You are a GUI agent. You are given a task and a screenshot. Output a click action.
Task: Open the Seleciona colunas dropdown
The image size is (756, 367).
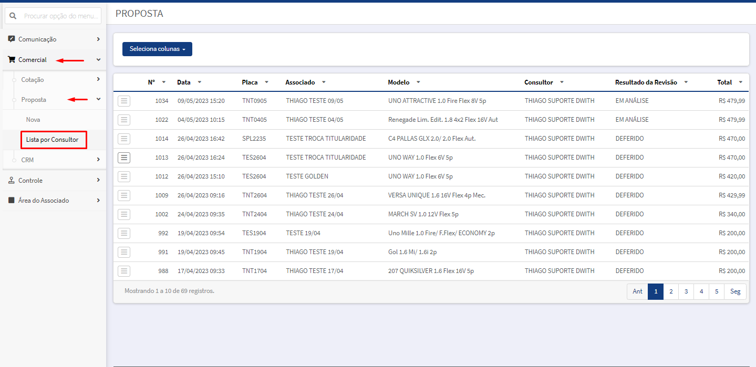[x=157, y=49]
